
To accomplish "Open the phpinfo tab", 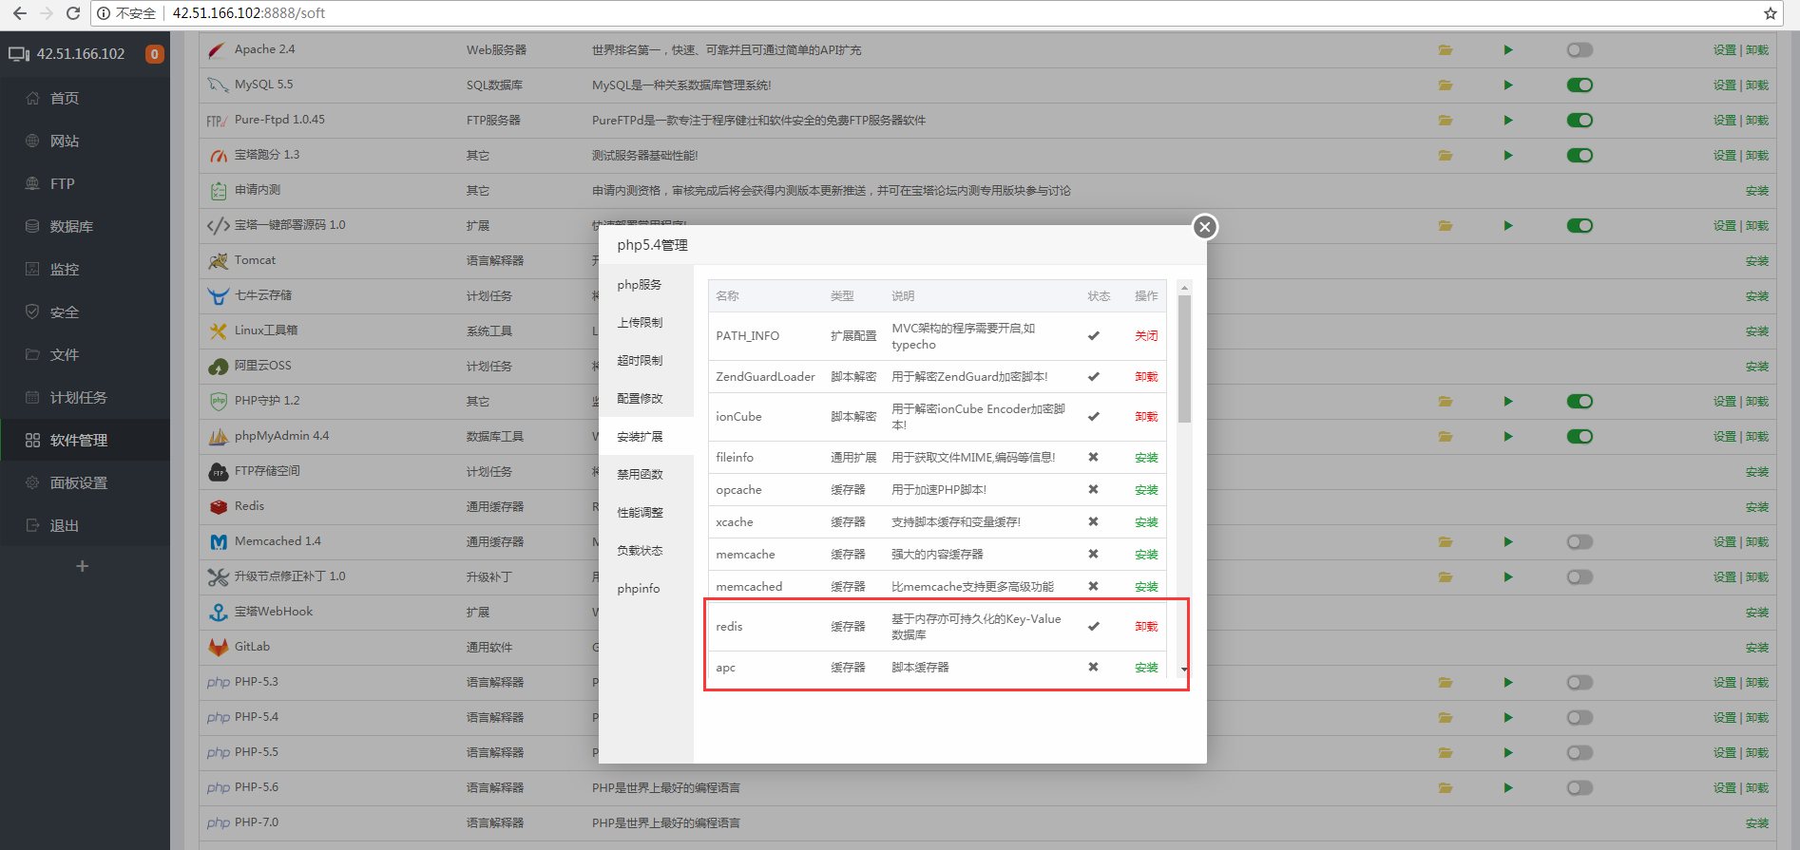I will point(646,589).
